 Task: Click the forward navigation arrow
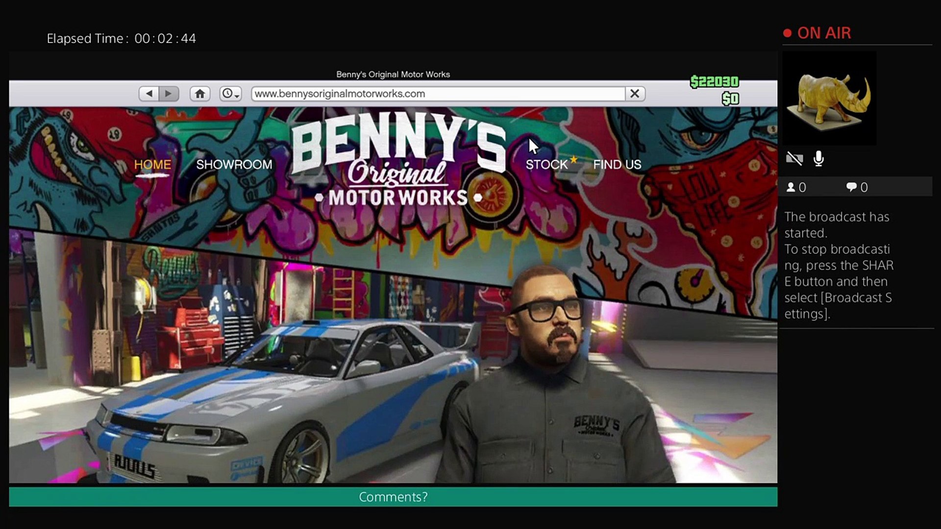tap(169, 94)
